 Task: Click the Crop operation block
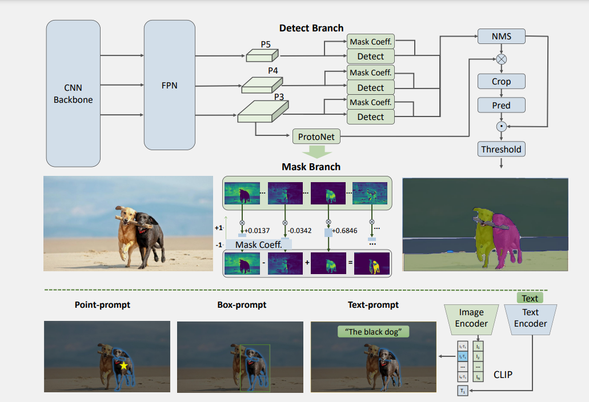(501, 81)
